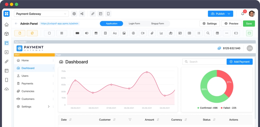Open the Home icon in left rail
Image resolution: width=260 pixels, height=127 pixels.
click(x=6, y=25)
